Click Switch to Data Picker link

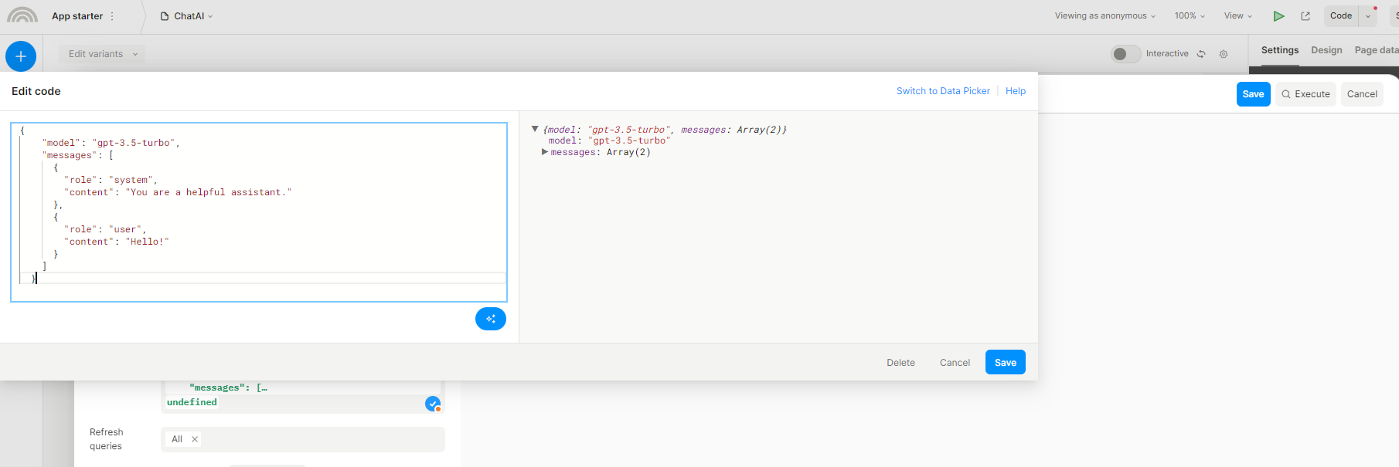[x=943, y=91]
